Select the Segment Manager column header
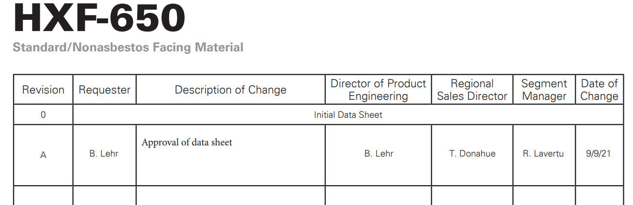This screenshot has width=633, height=205. (544, 90)
